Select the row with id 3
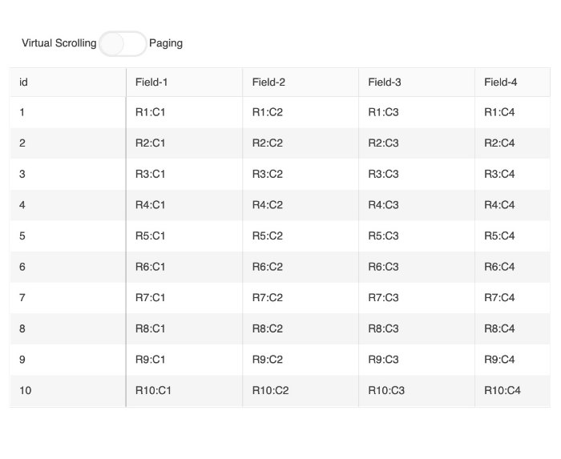Image resolution: width=561 pixels, height=459 pixels. point(280,174)
